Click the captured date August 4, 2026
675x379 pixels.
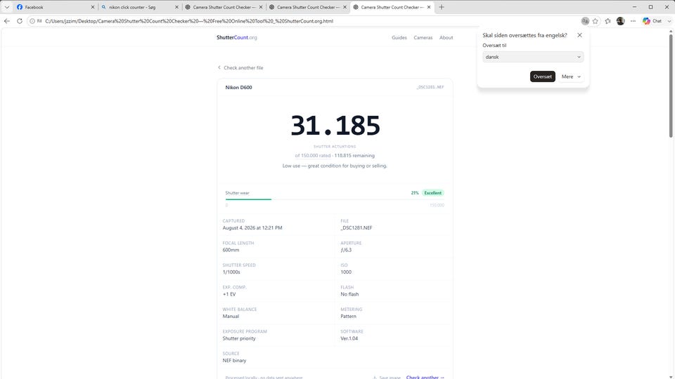pyautogui.click(x=252, y=227)
